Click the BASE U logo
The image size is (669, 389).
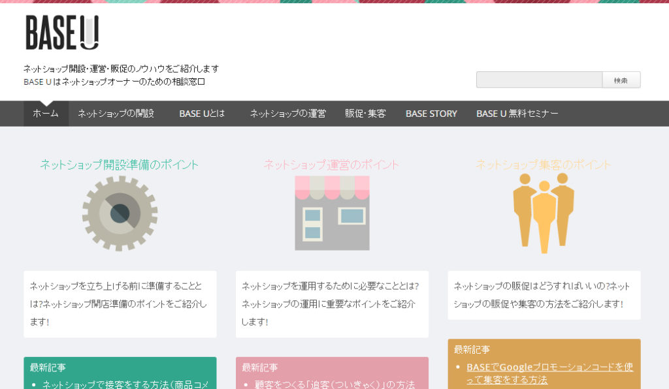62,33
